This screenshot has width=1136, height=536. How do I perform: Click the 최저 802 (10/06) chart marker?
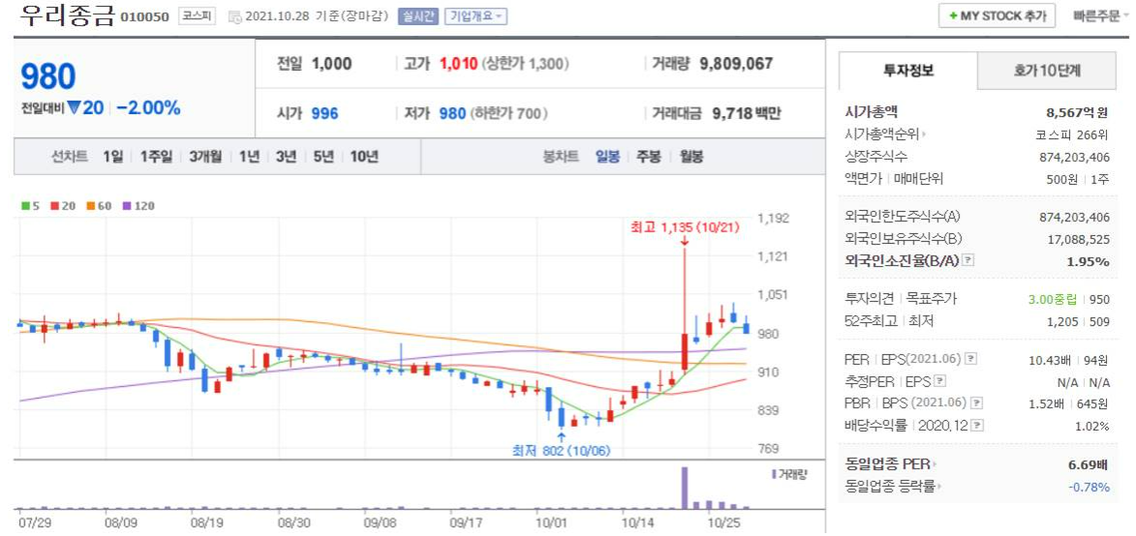pyautogui.click(x=562, y=450)
